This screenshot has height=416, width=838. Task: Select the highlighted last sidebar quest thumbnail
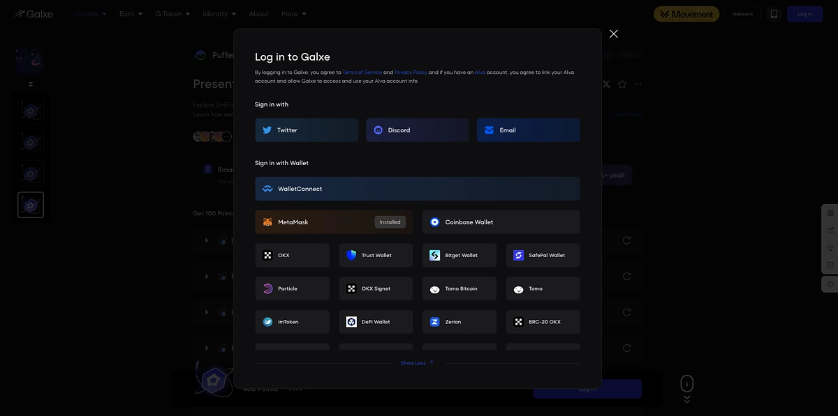click(31, 205)
